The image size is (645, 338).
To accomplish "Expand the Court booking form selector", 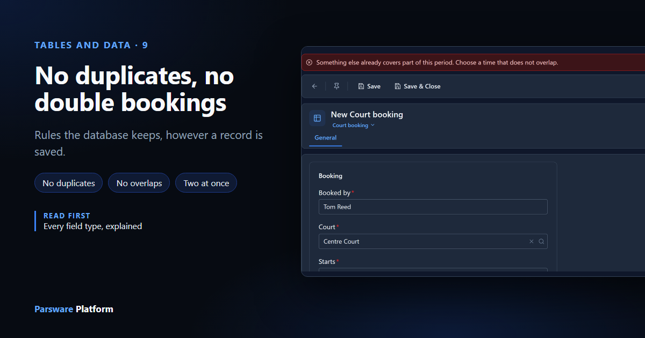I will 354,126.
